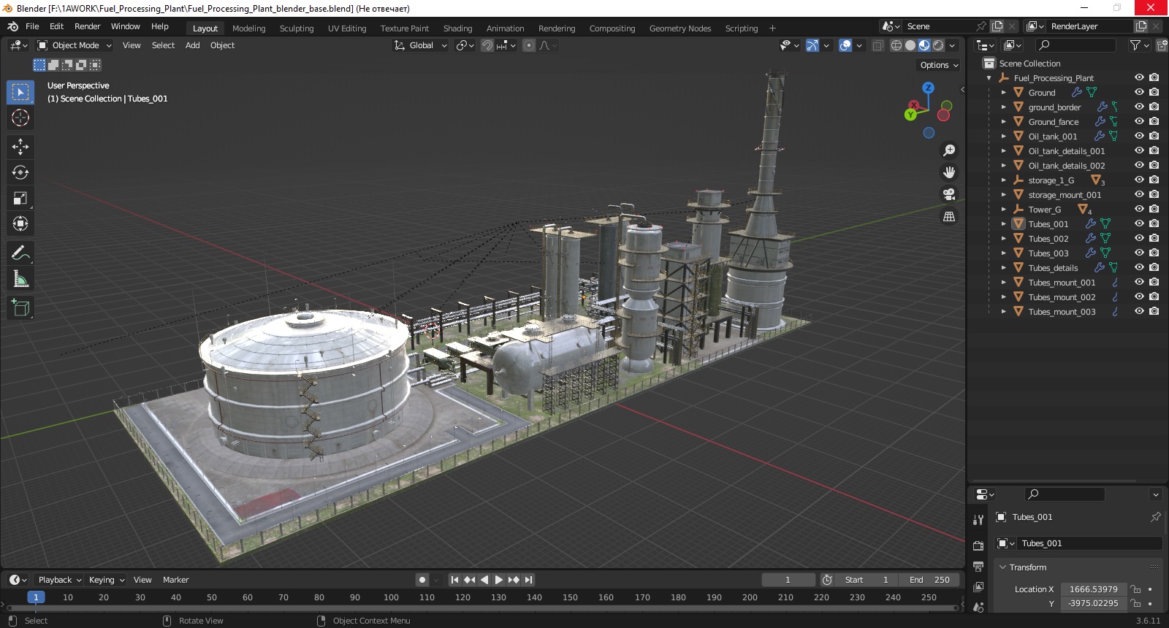Select Tubes_mount_003 in the outliner
The height and width of the screenshot is (628, 1169).
coord(1062,312)
